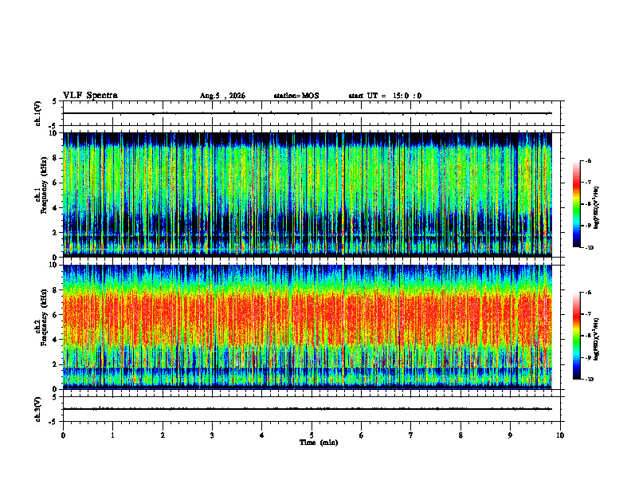Select the "start UT = 15:0 :0" label
The height and width of the screenshot is (488, 631).
coord(385,96)
